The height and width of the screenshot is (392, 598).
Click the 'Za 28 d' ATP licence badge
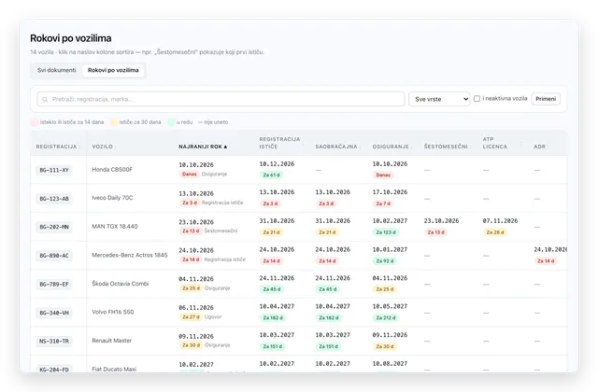coord(495,232)
